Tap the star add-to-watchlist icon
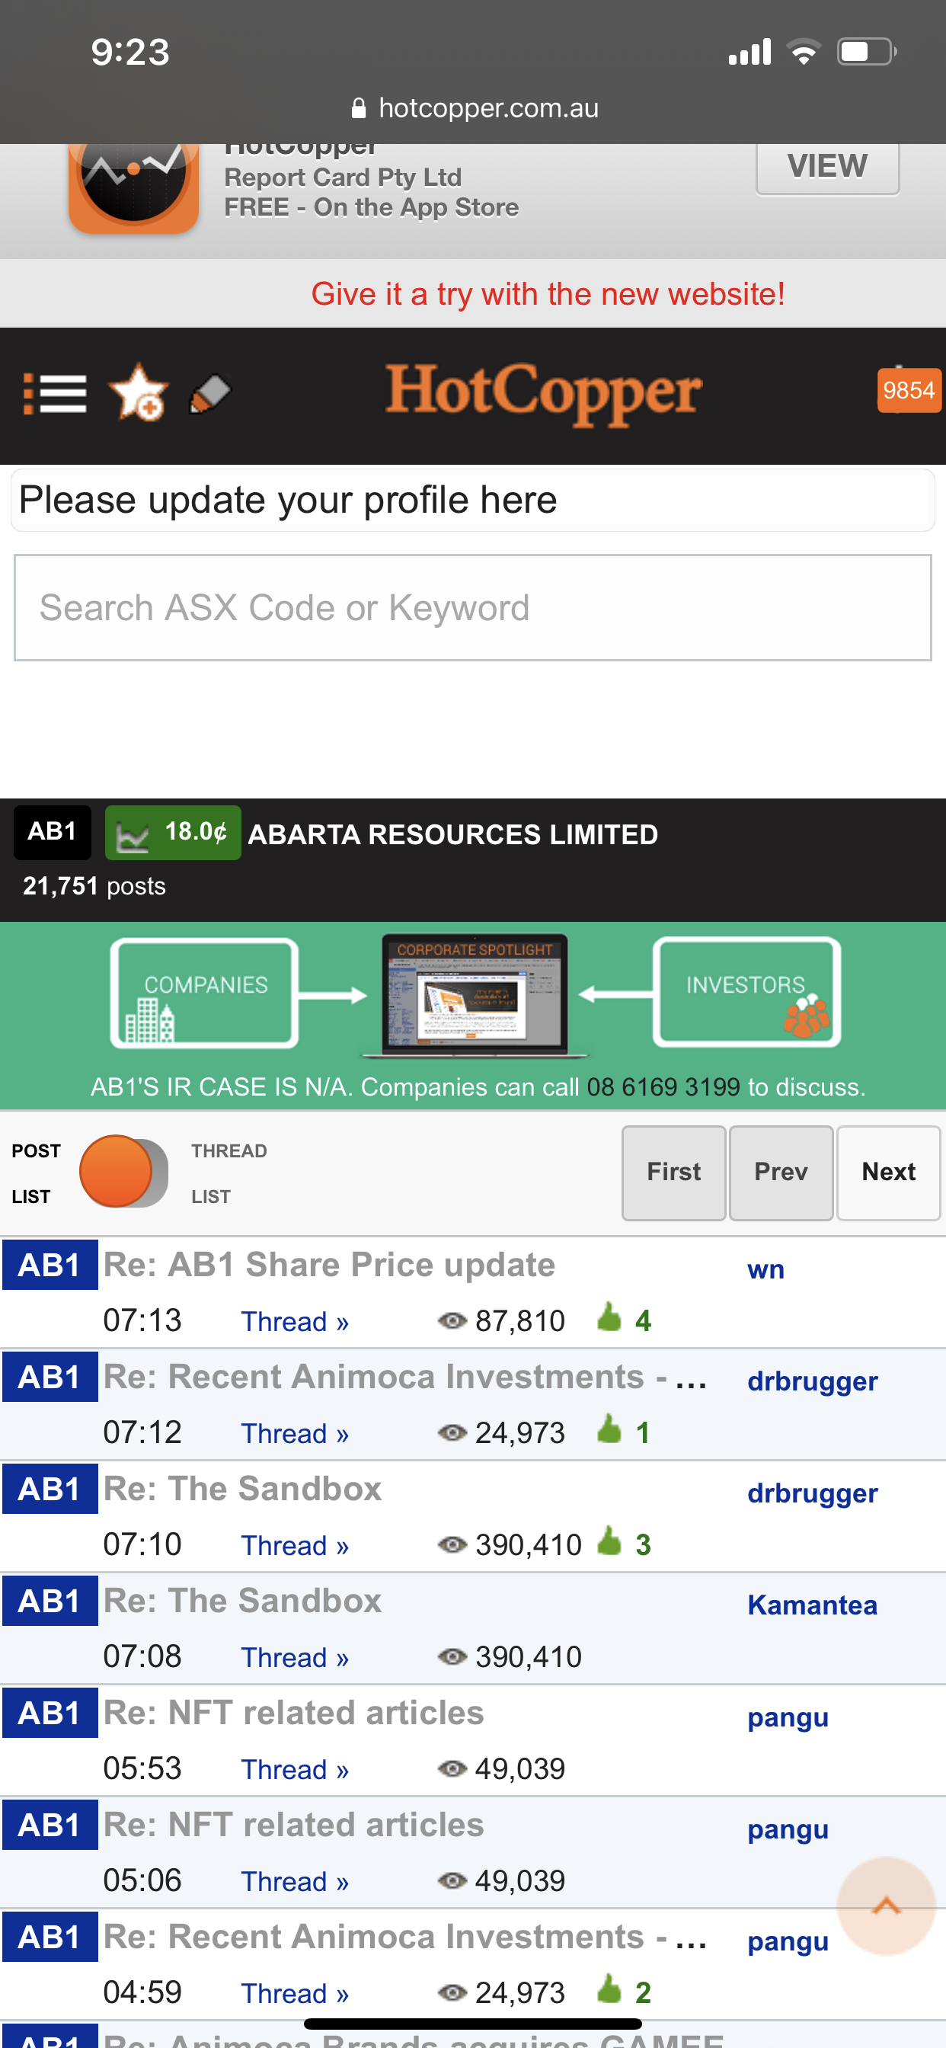Image resolution: width=946 pixels, height=2048 pixels. 139,391
